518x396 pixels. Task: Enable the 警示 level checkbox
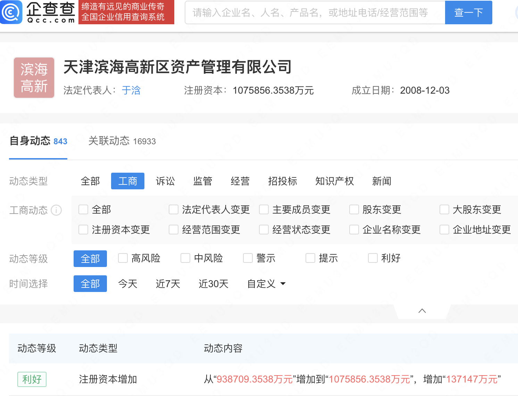247,258
